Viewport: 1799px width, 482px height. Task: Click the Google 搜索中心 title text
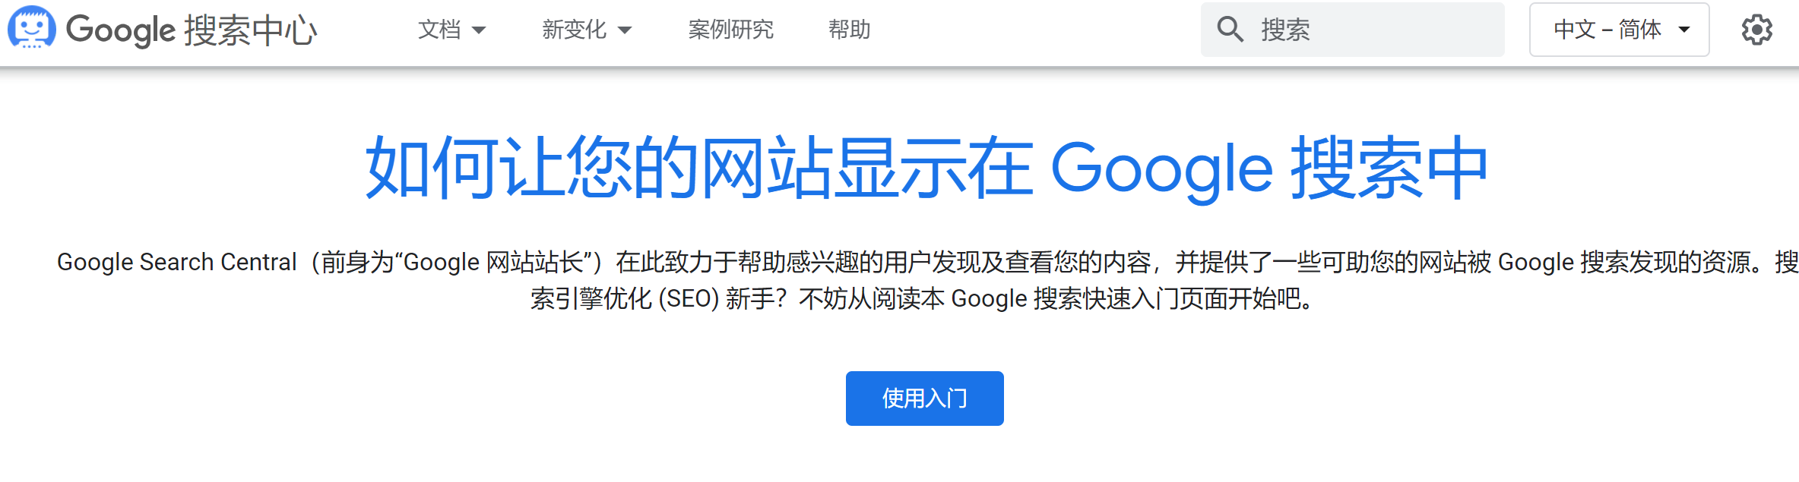coord(192,30)
